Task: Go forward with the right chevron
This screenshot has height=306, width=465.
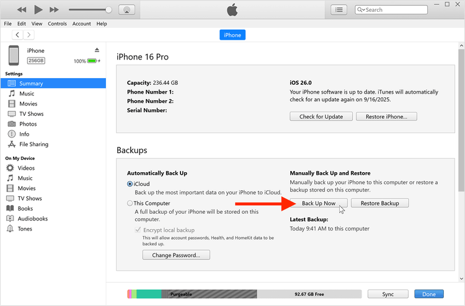Action: (29, 35)
